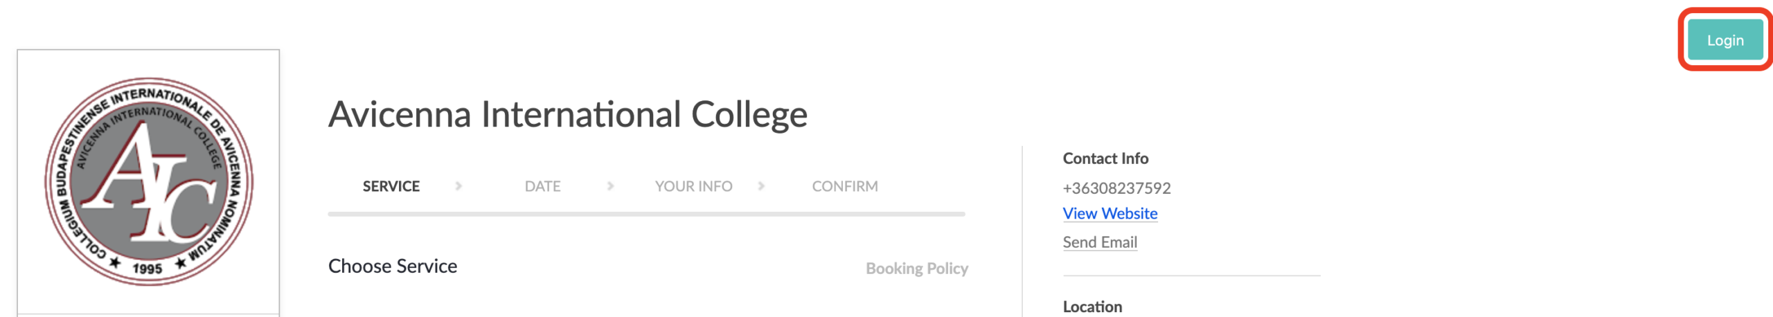
Task: Click the chevron arrow after DATE
Action: [610, 186]
